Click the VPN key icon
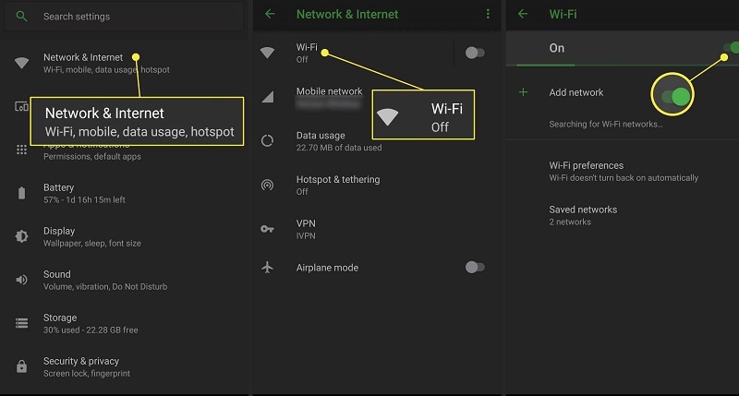Screen dimensions: 739x396 tap(267, 228)
